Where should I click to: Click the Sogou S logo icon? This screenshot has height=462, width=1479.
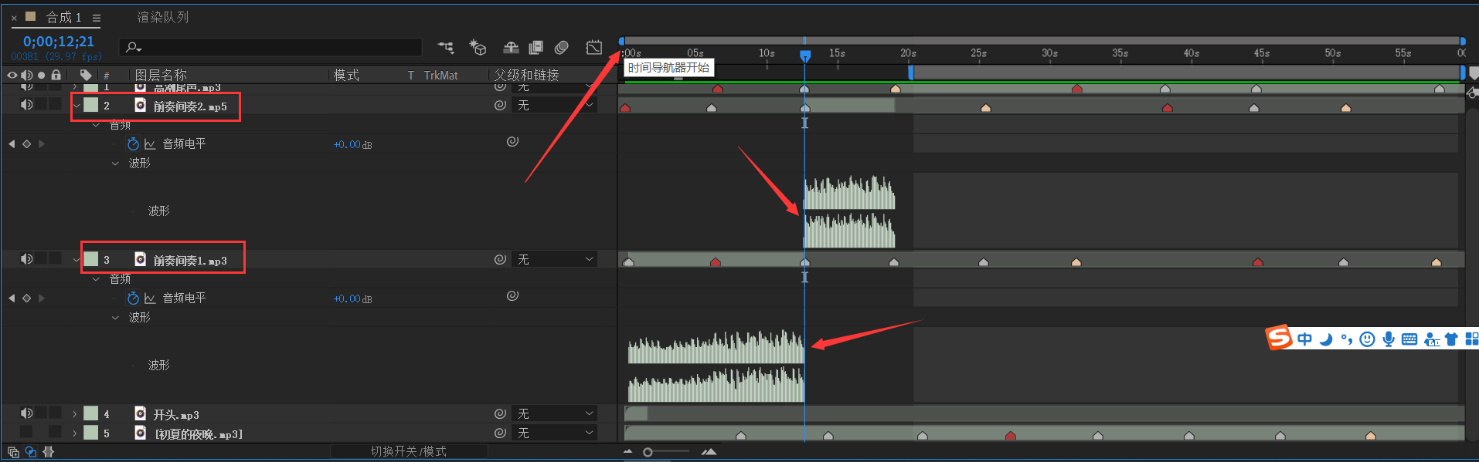1279,337
